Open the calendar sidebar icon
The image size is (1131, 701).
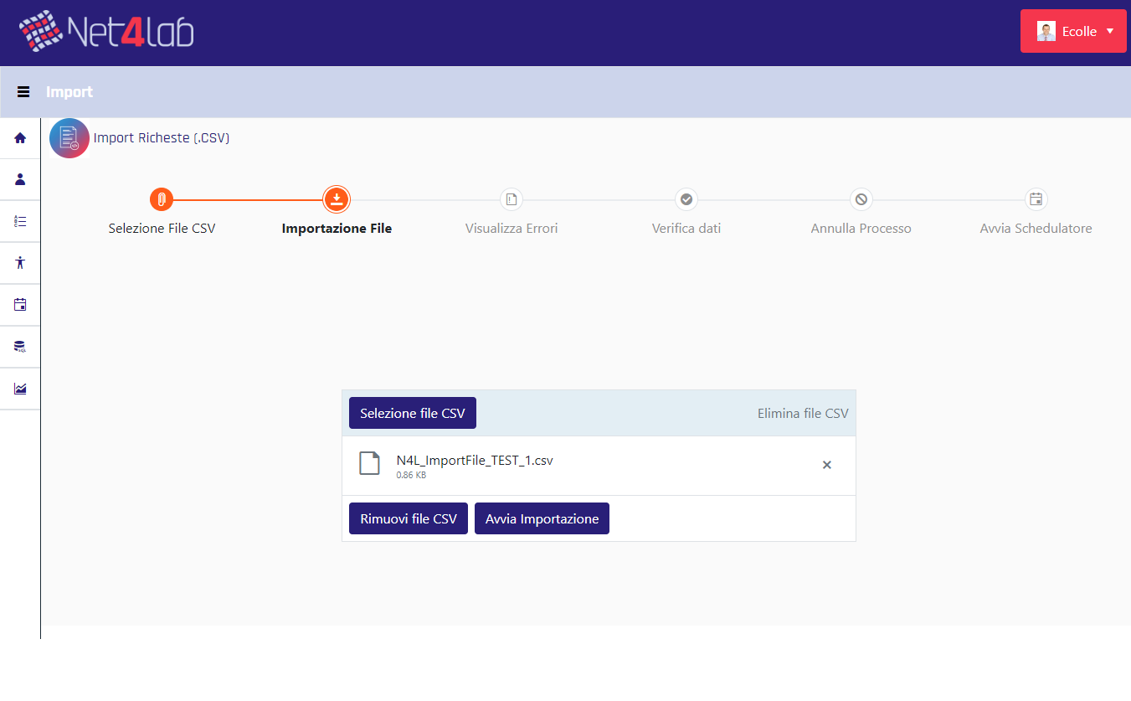click(x=20, y=305)
